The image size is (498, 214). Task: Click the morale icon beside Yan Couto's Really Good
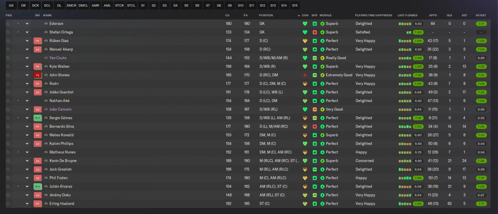click(323, 58)
